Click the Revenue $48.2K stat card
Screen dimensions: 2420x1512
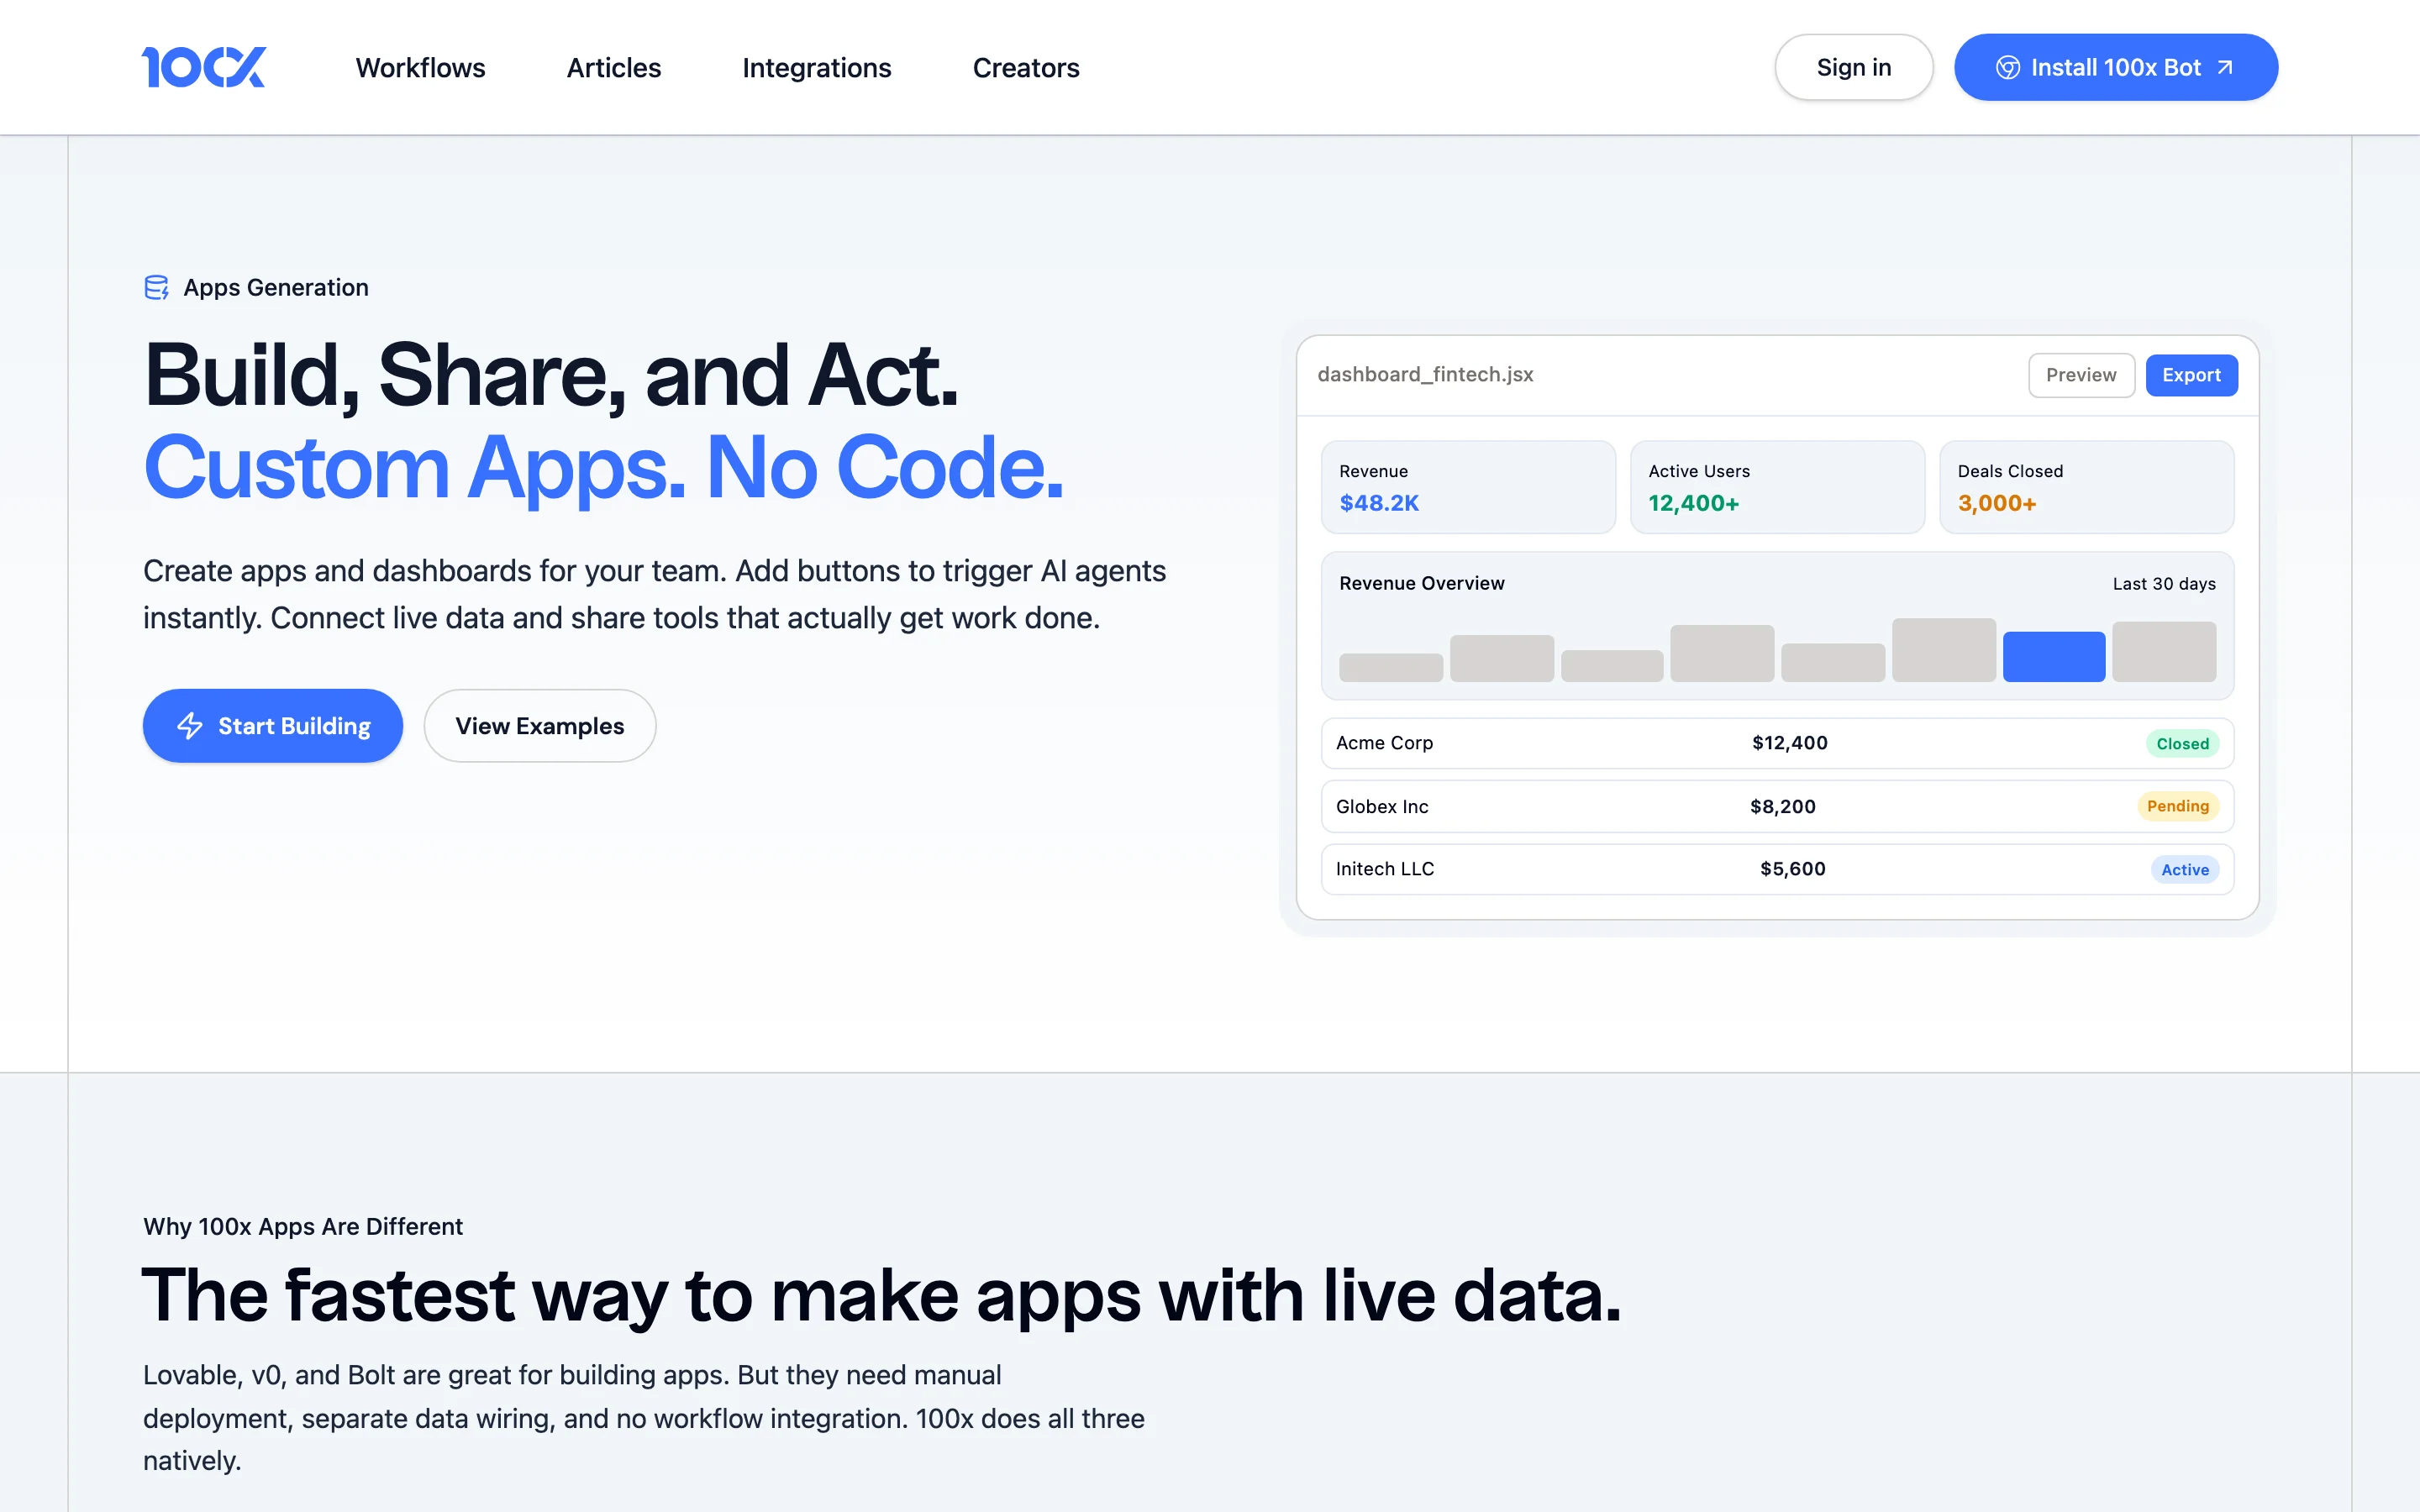click(x=1468, y=487)
